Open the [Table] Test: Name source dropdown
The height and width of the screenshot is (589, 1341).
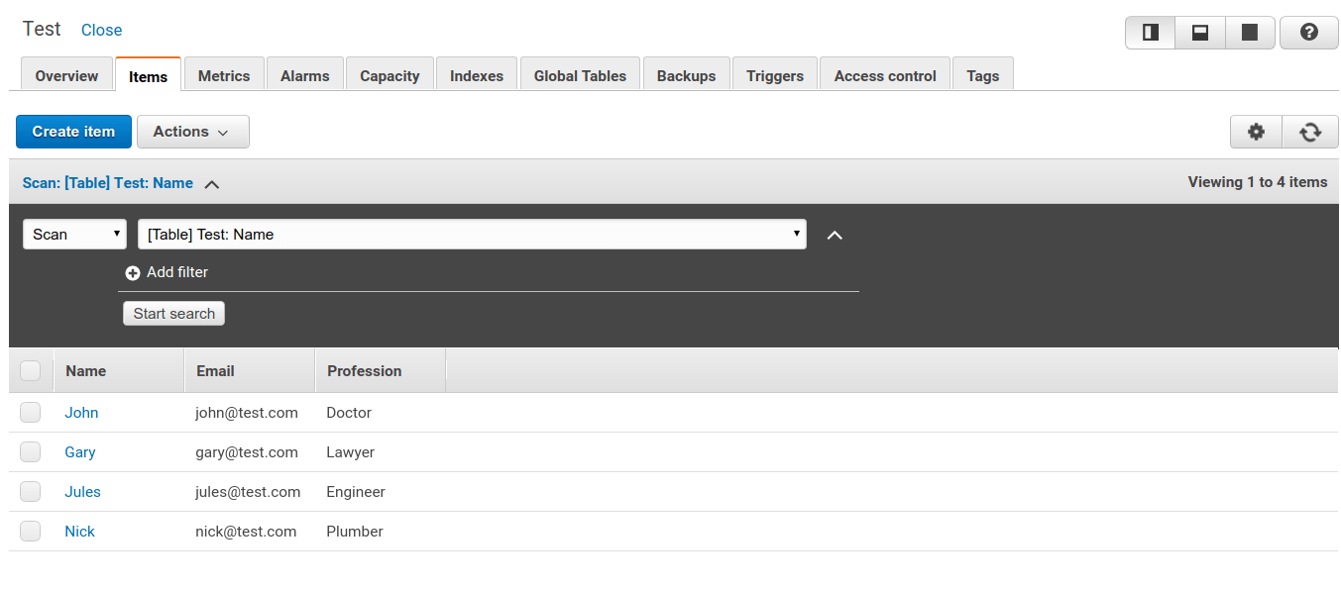click(474, 234)
